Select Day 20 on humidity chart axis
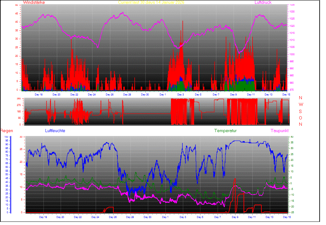This screenshot has width=326, height=225. click(60, 217)
